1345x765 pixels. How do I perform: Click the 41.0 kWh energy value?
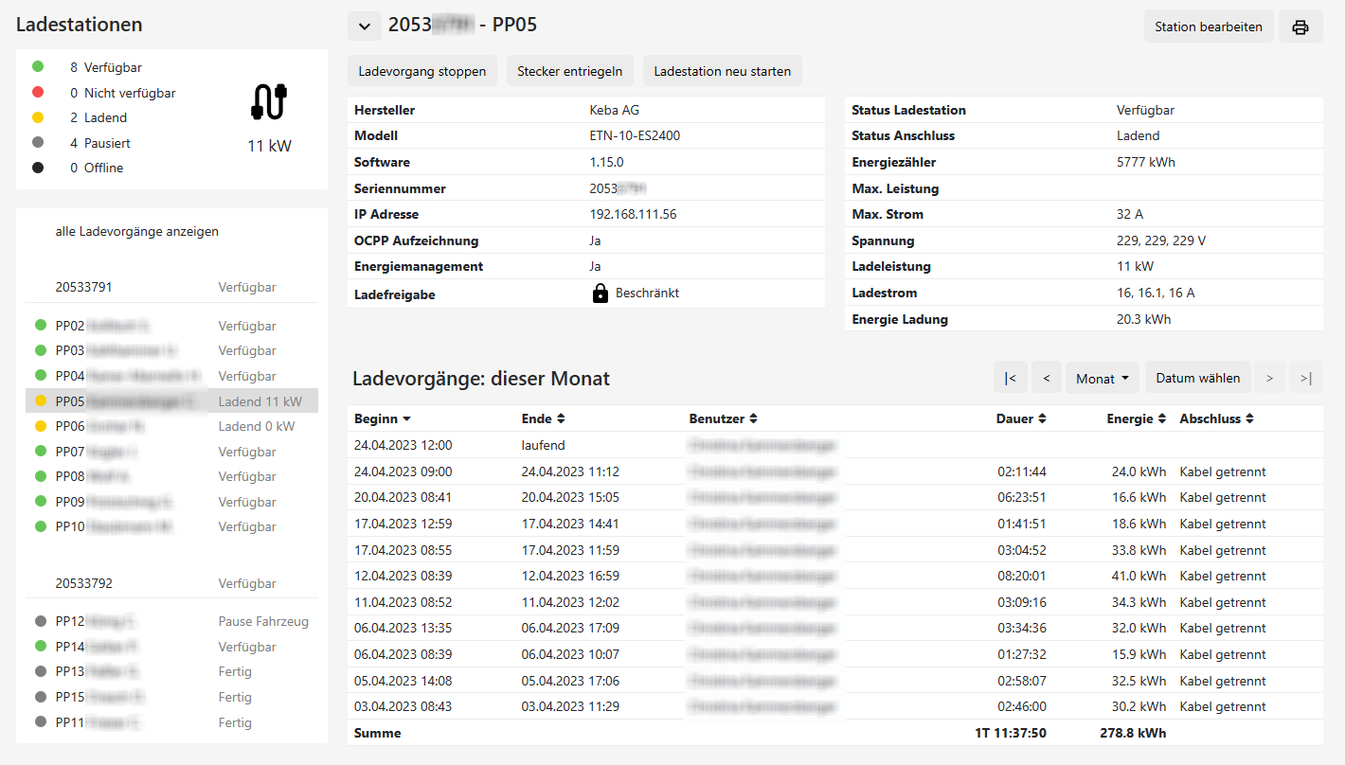[1139, 576]
